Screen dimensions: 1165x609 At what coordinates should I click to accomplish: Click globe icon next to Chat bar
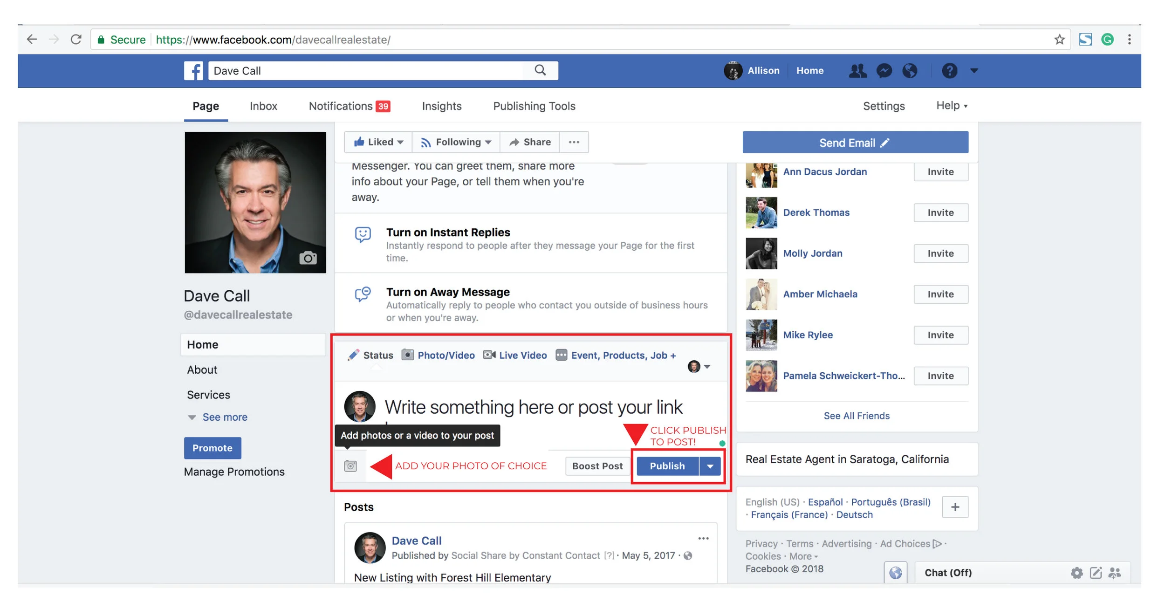pyautogui.click(x=895, y=573)
